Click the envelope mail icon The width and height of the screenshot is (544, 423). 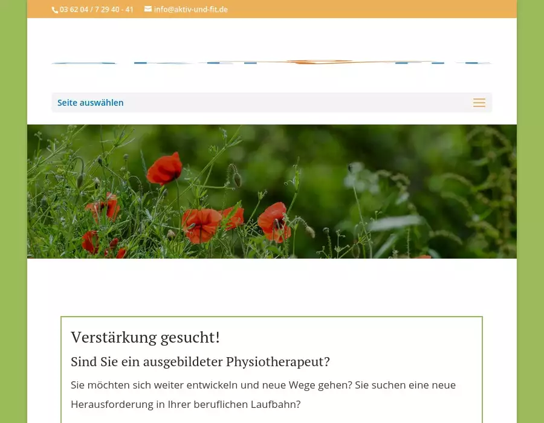148,9
